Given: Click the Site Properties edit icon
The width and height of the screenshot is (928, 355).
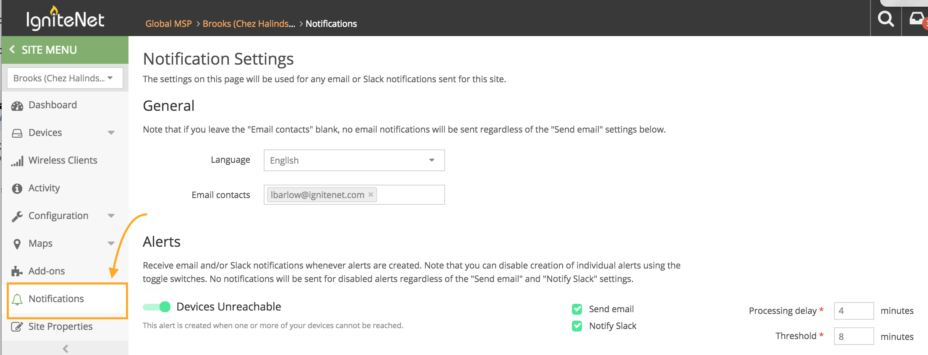Looking at the screenshot, I should coord(17,327).
